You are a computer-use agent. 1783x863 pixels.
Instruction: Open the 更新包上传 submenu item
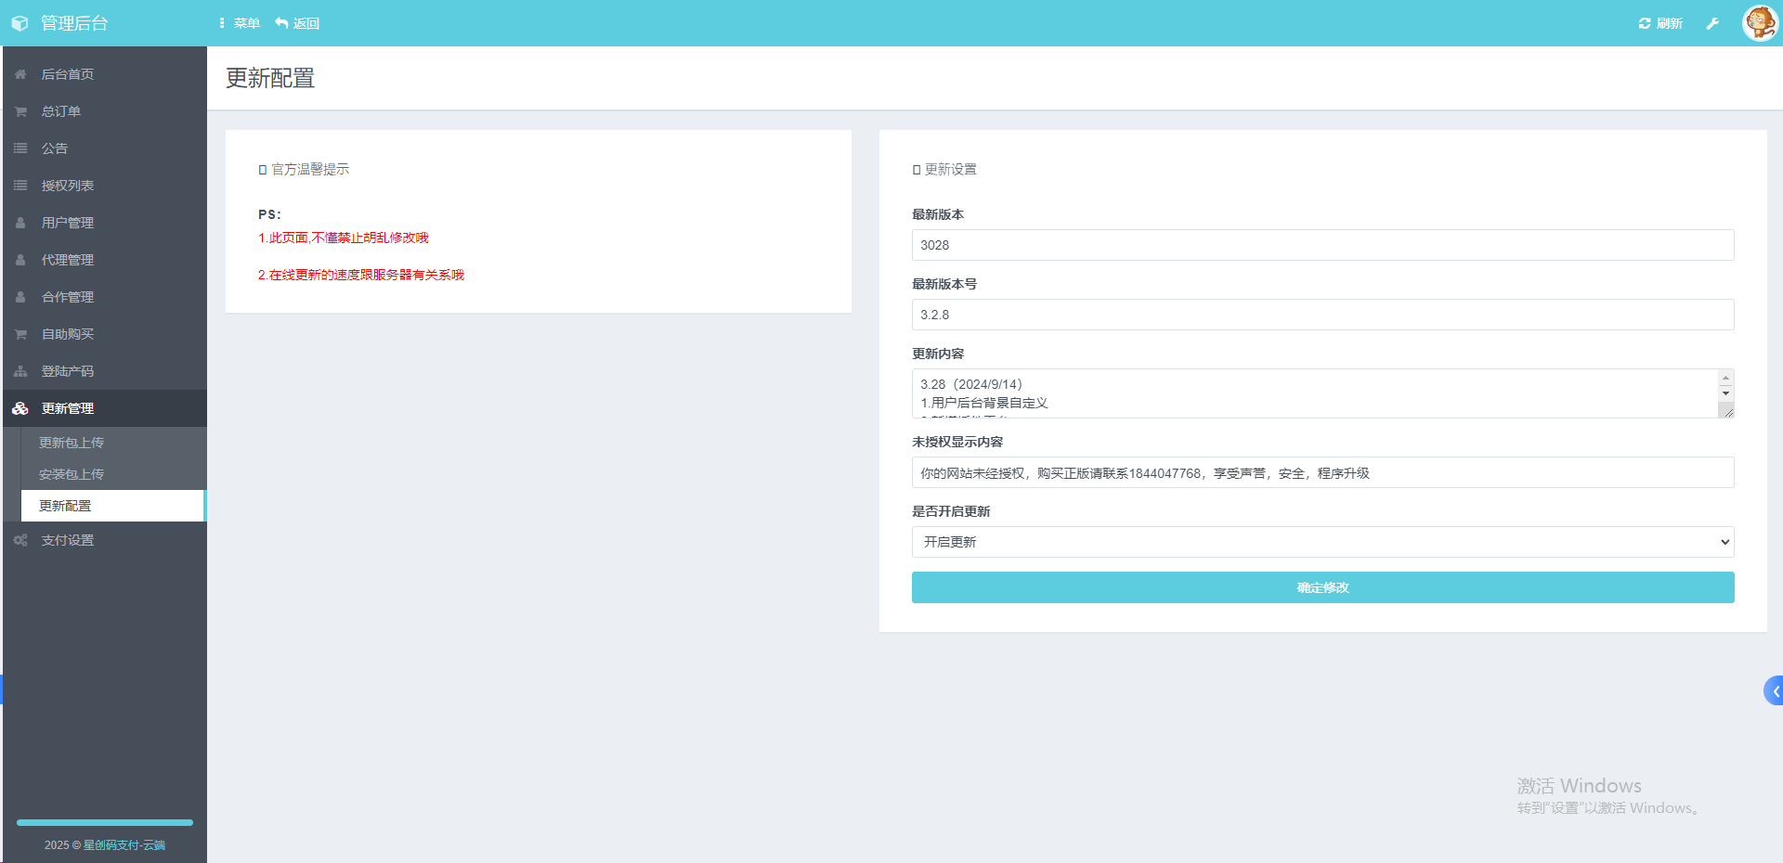[x=72, y=443]
